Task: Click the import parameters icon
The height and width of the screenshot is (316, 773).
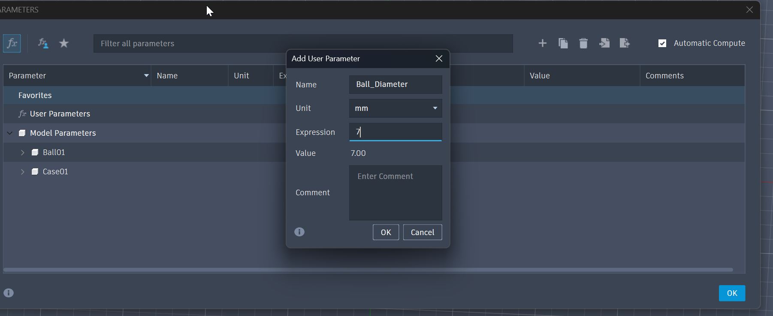Action: coord(604,43)
